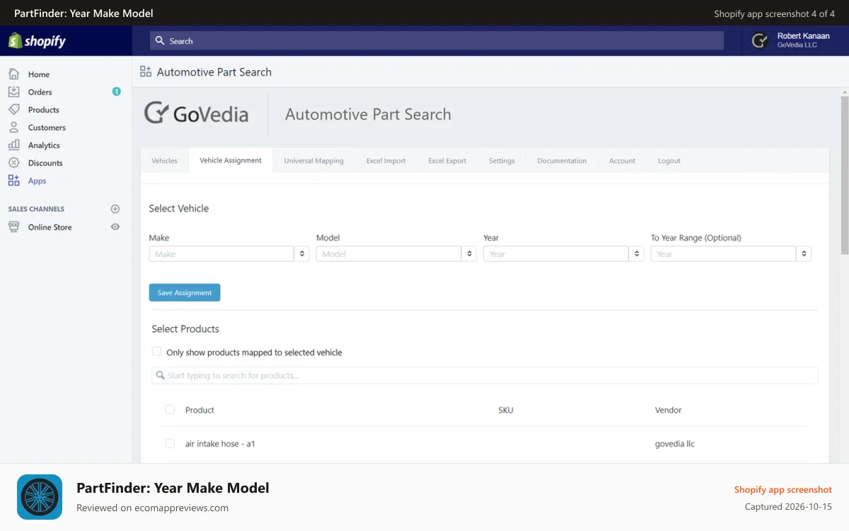Click the GoVedia logo in app header
The height and width of the screenshot is (531, 849).
pos(196,113)
